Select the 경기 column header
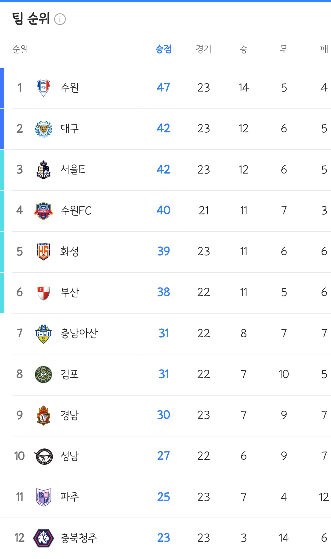This screenshot has width=331, height=559. pyautogui.click(x=204, y=49)
